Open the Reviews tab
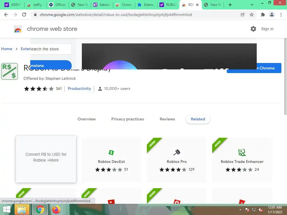 pos(167,119)
